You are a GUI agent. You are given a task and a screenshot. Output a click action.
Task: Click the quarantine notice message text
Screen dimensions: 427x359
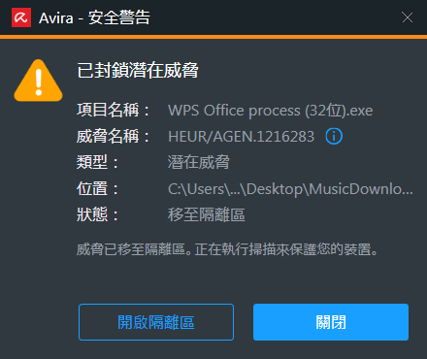[227, 249]
